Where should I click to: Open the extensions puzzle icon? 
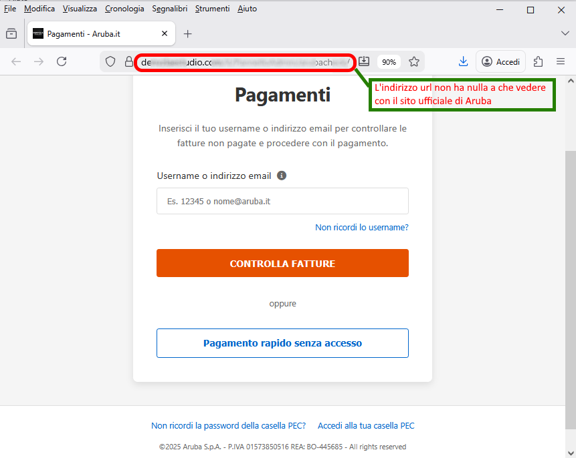point(538,61)
